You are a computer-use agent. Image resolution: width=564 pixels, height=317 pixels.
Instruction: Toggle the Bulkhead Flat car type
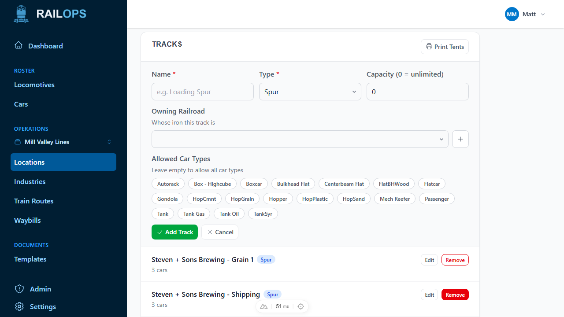pos(293,184)
